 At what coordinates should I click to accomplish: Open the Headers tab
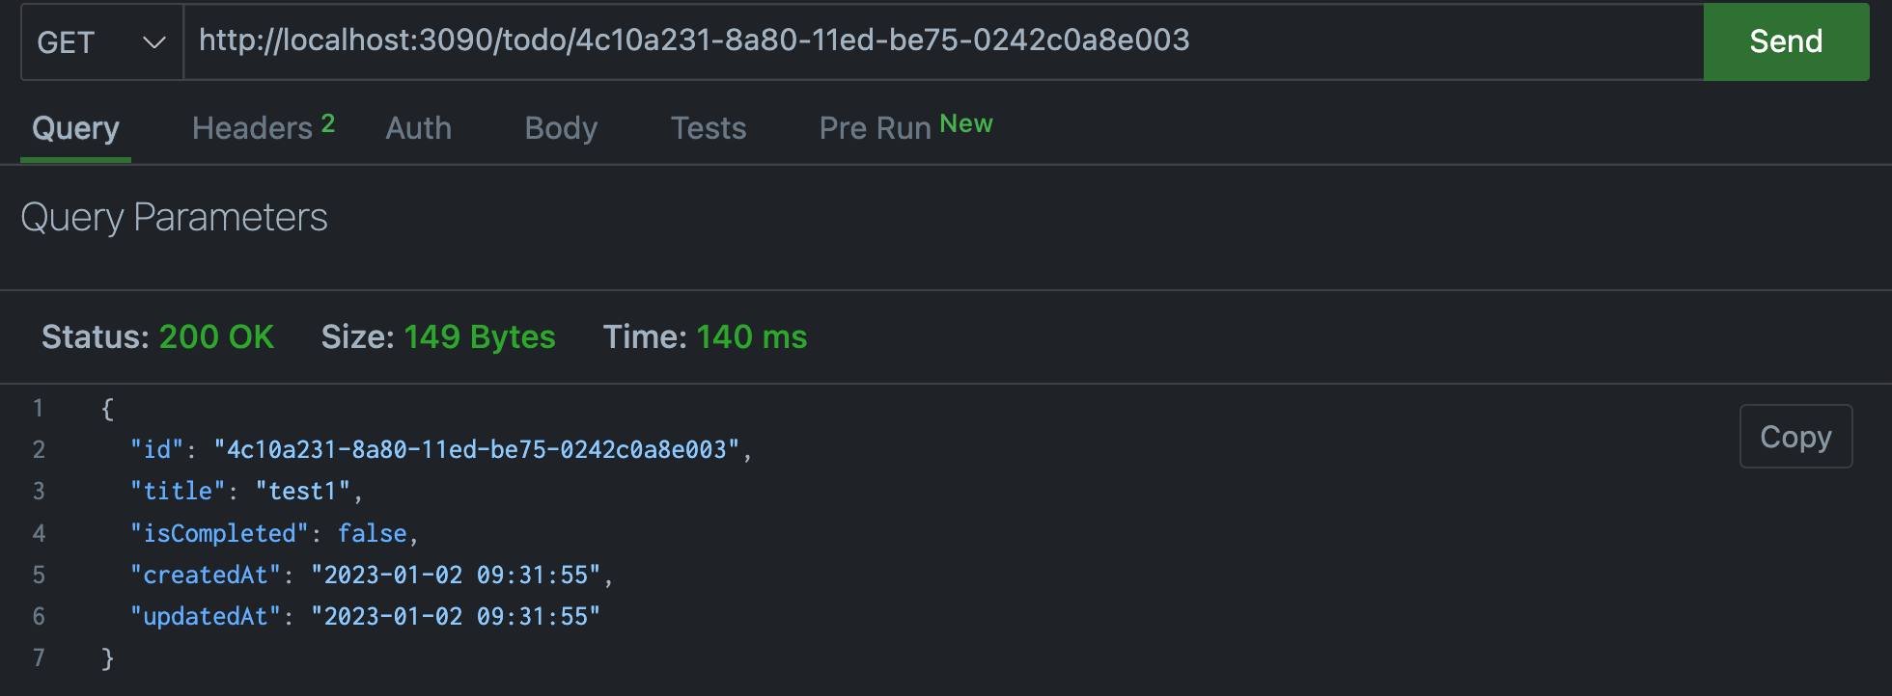click(x=252, y=128)
